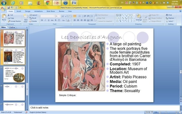This screenshot has height=114, width=182.
Task: Expand the Layout dropdown
Action: tap(35, 15)
